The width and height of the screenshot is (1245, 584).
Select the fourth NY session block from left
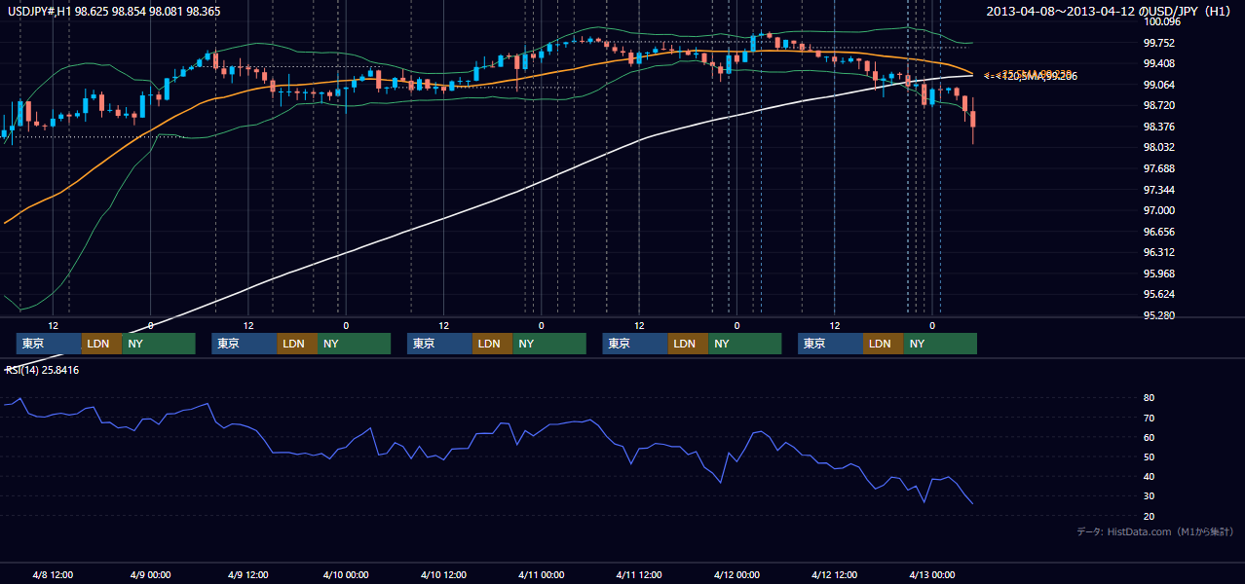click(x=745, y=344)
